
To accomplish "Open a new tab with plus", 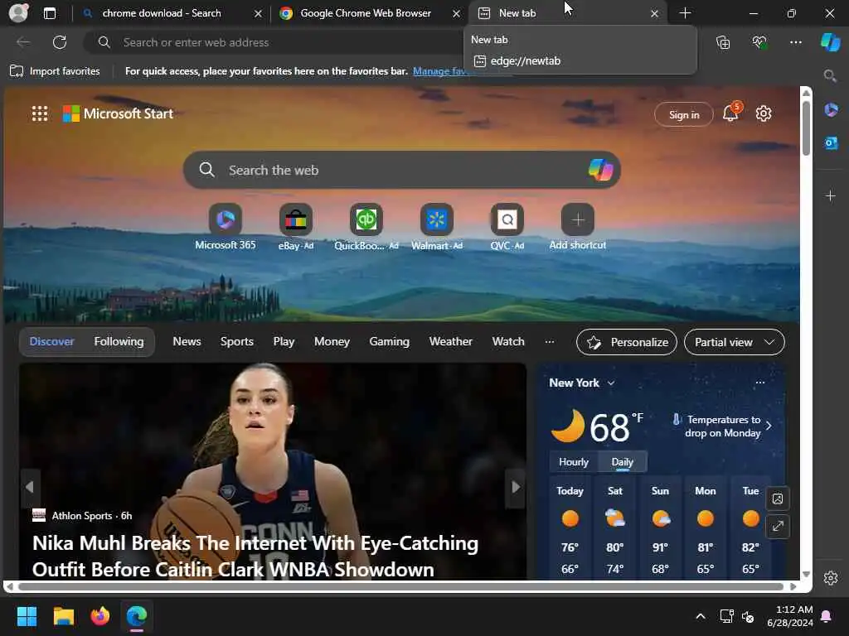I will pyautogui.click(x=685, y=13).
